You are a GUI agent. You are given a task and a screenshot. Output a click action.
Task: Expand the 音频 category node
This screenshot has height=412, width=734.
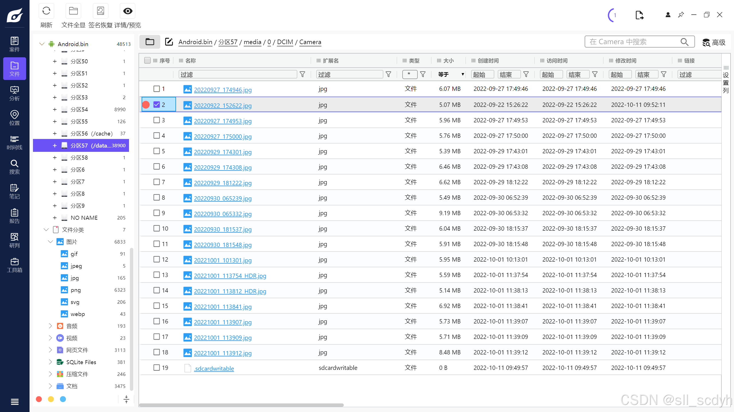pyautogui.click(x=50, y=326)
